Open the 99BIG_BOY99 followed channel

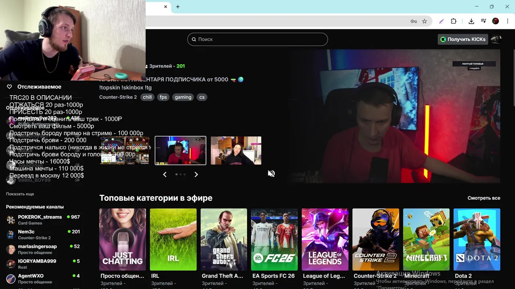[43, 180]
